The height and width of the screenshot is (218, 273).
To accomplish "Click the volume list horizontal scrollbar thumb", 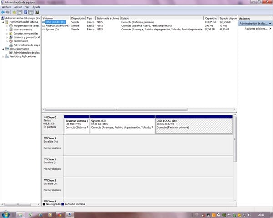I will point(116,109).
